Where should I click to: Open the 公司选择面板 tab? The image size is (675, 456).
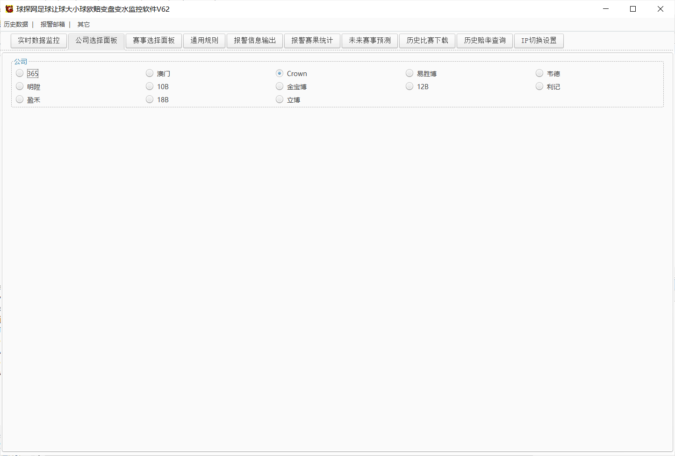pyautogui.click(x=96, y=41)
